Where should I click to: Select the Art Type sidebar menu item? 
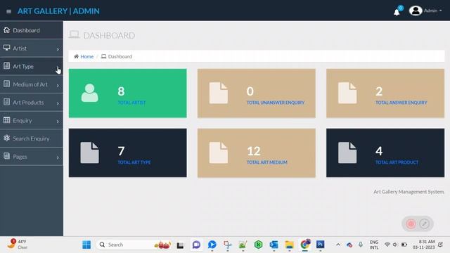(31, 66)
